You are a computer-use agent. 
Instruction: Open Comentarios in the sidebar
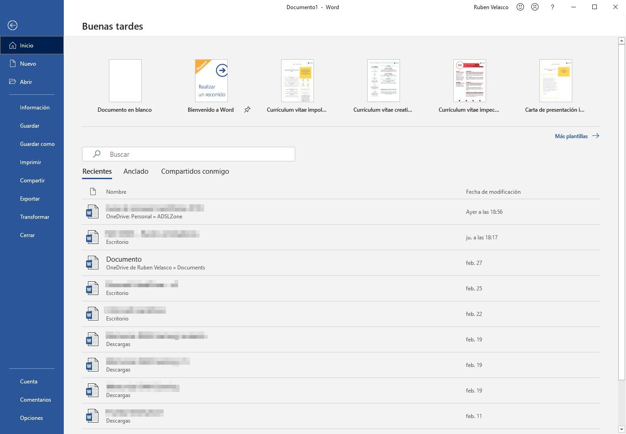pos(36,400)
